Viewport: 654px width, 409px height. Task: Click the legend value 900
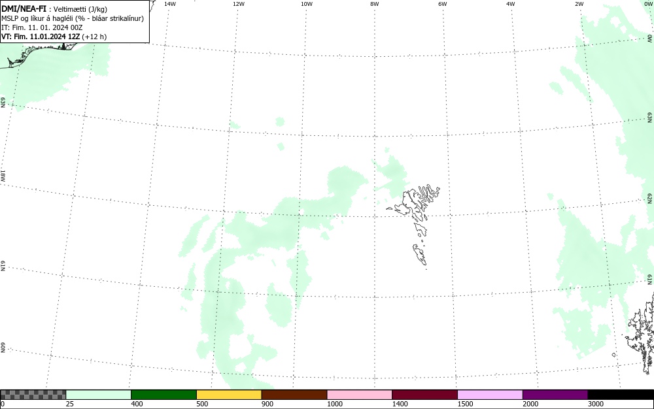click(267, 404)
